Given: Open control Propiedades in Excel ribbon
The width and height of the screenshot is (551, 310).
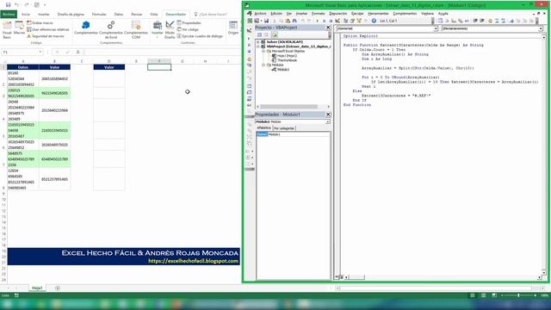Looking at the screenshot, I should tap(189, 23).
